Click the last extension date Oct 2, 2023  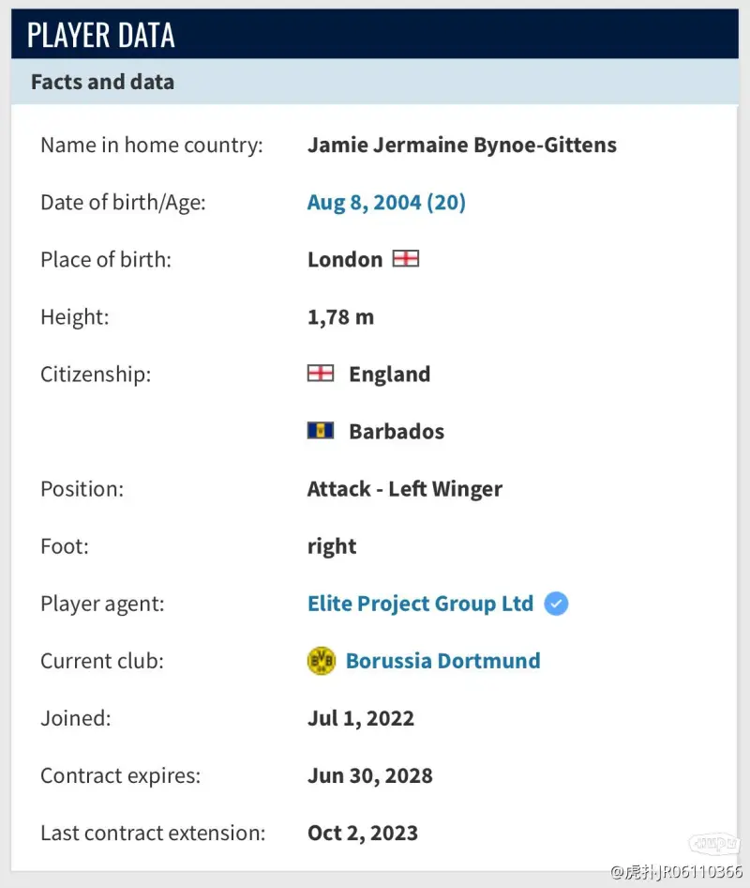[x=362, y=833]
